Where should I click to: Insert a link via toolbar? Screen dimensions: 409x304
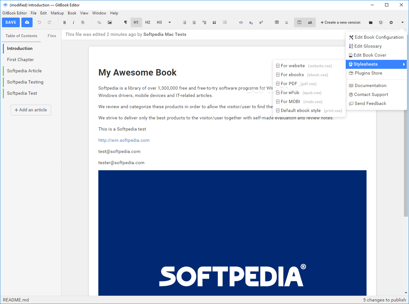point(99,22)
